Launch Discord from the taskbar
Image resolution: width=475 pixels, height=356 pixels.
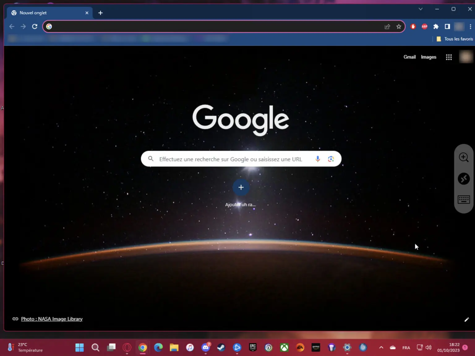(205, 347)
